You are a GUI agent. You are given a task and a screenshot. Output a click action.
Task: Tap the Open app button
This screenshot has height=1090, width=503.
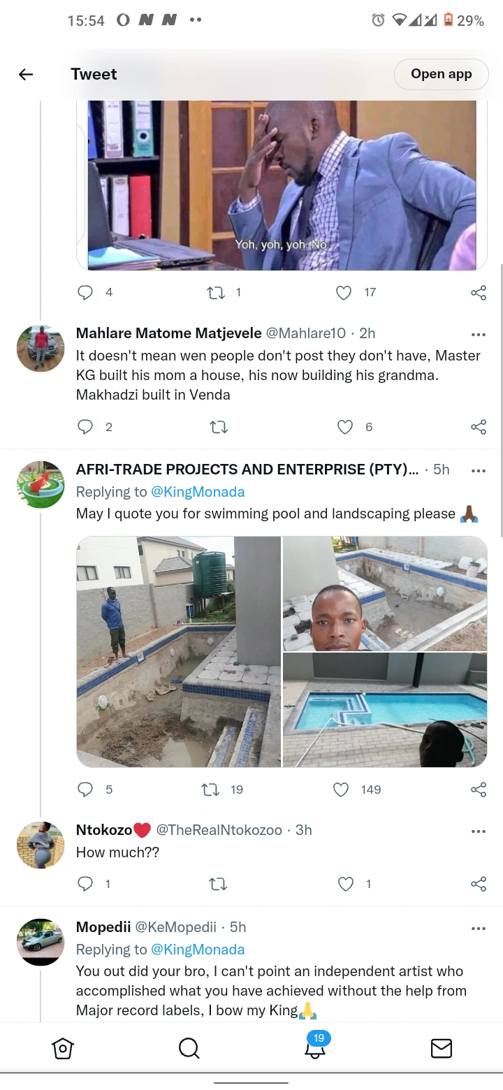(x=441, y=74)
